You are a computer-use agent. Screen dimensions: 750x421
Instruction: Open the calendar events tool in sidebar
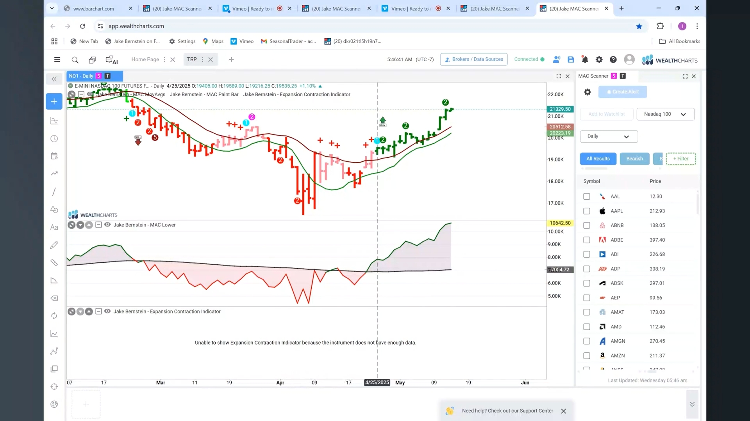[x=54, y=156]
